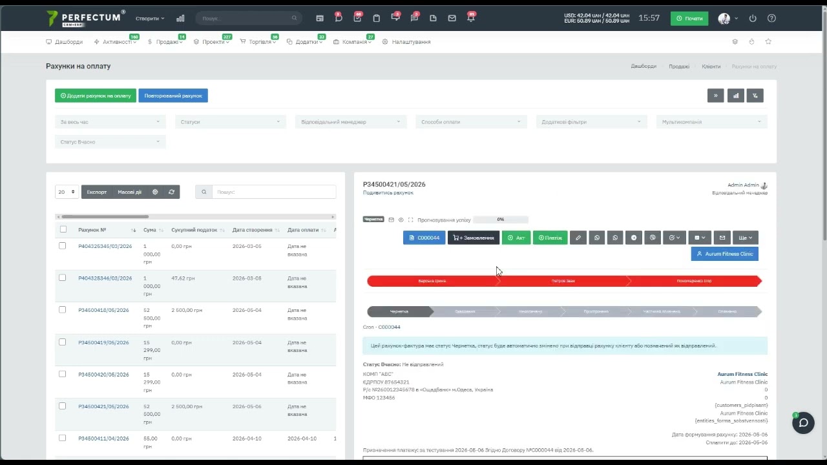The width and height of the screenshot is (827, 465).
Task: Open the chart report button above filters
Action: 735,96
